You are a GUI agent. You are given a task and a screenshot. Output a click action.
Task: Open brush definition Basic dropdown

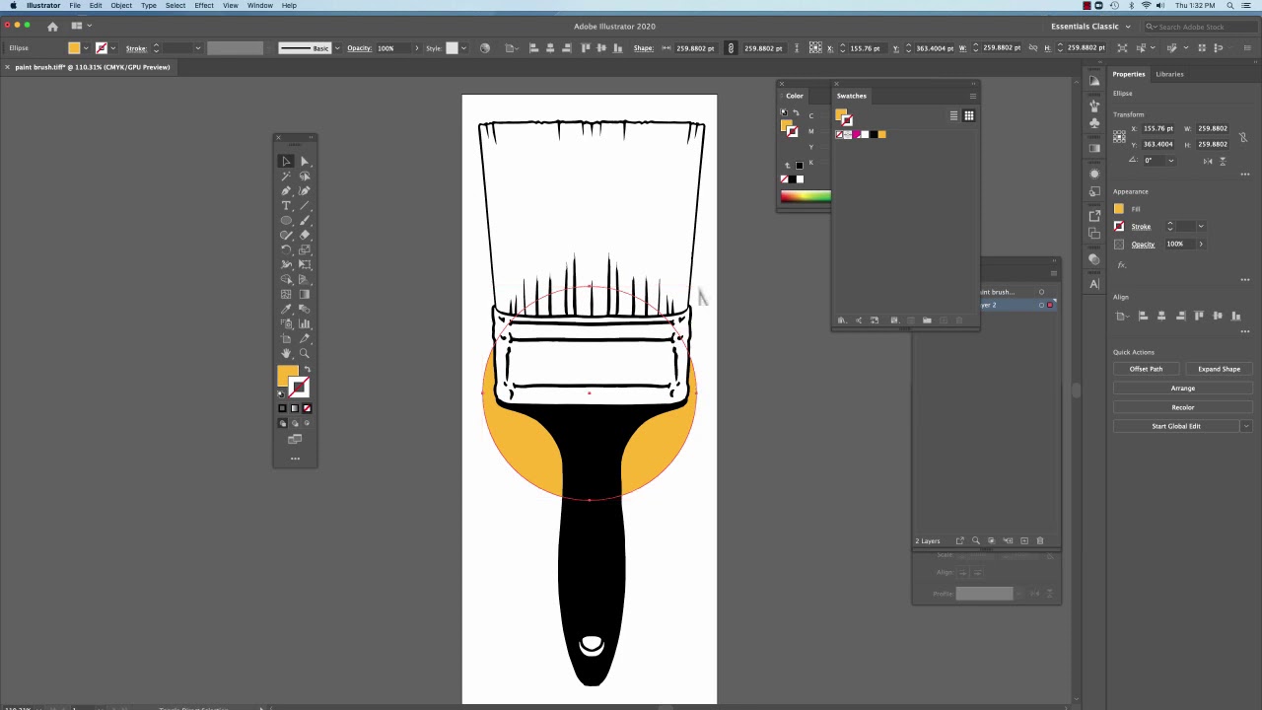point(337,47)
